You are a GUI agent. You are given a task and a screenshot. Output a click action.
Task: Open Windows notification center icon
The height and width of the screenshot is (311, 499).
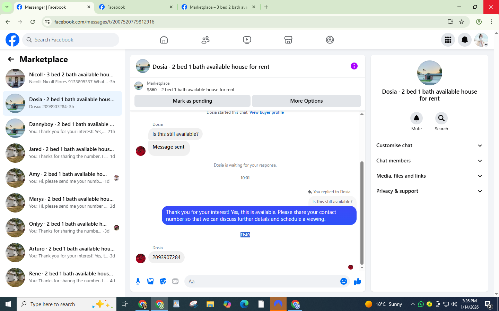coord(489,304)
